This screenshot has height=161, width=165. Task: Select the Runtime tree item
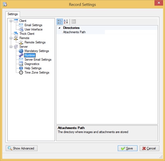tap(30, 55)
